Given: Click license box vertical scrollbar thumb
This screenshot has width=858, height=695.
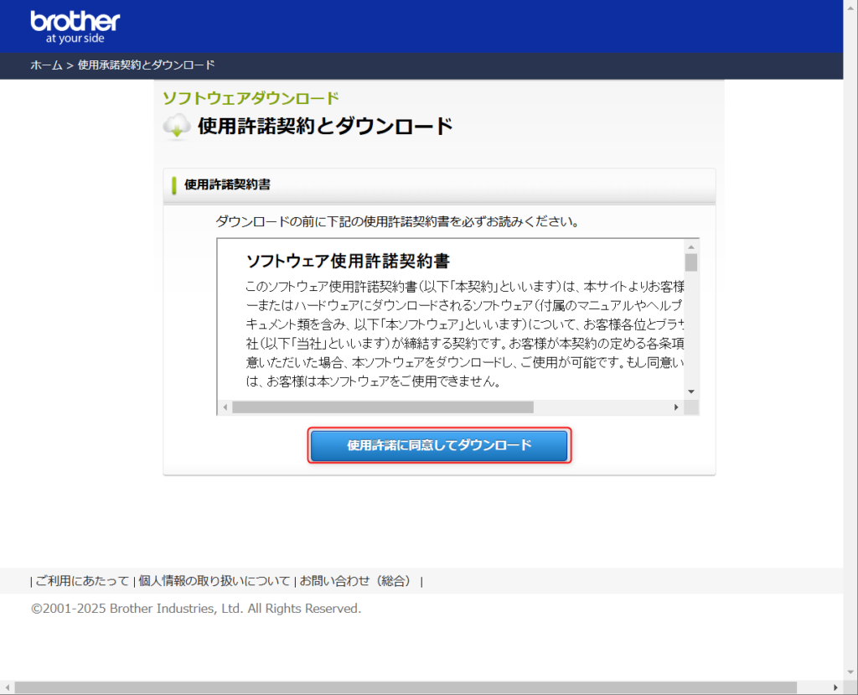Looking at the screenshot, I should pos(691,262).
